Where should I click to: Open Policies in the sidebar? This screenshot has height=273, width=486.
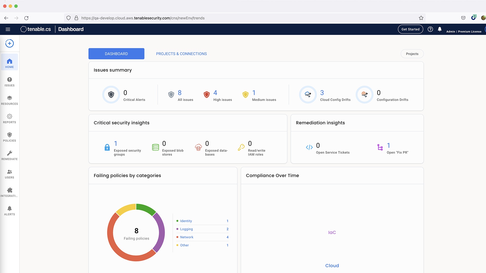coord(10,137)
